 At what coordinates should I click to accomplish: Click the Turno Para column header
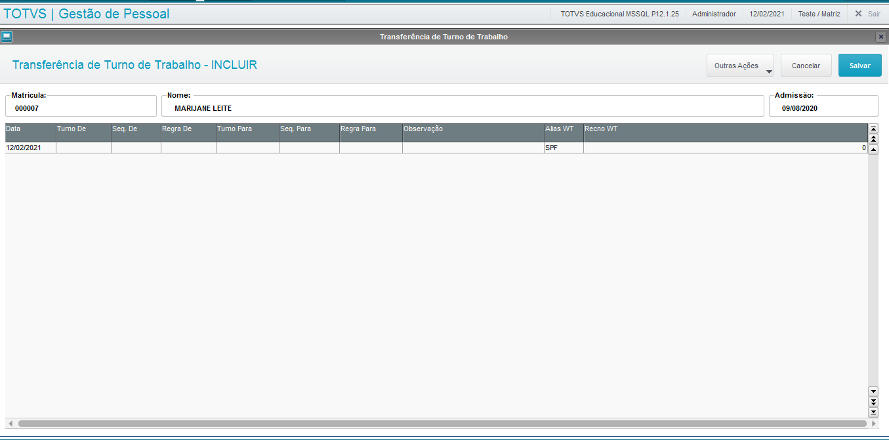click(x=247, y=132)
